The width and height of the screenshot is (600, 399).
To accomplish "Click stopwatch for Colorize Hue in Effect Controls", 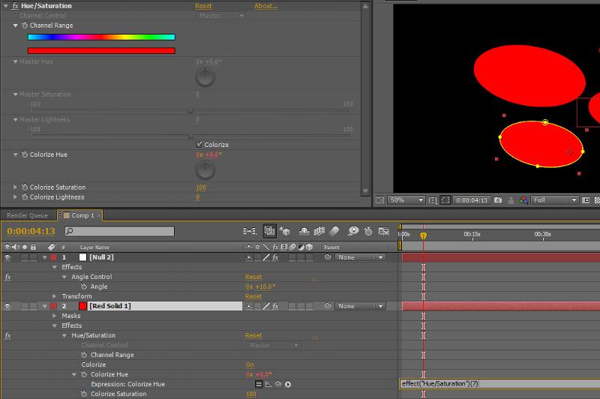I will pyautogui.click(x=25, y=154).
